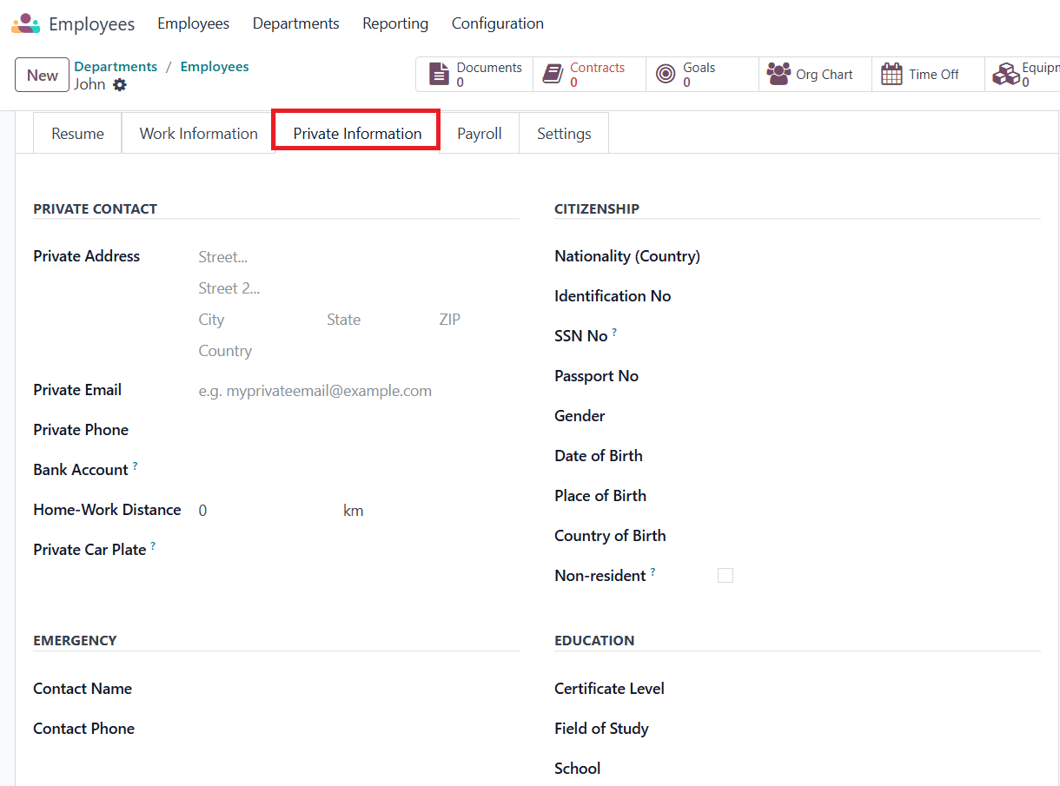Click the Employees app title
Viewport: 1060px width, 786px height.
91,24
